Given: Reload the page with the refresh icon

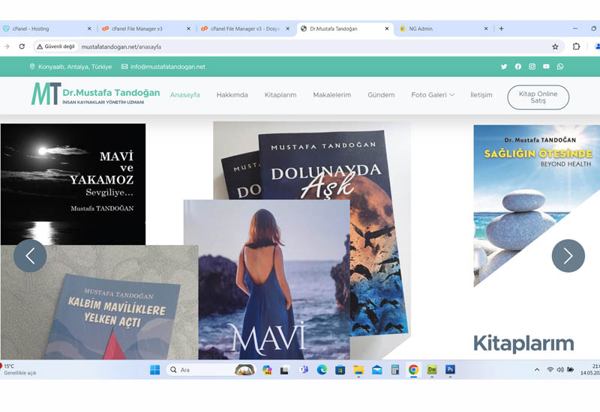Looking at the screenshot, I should (x=22, y=46).
